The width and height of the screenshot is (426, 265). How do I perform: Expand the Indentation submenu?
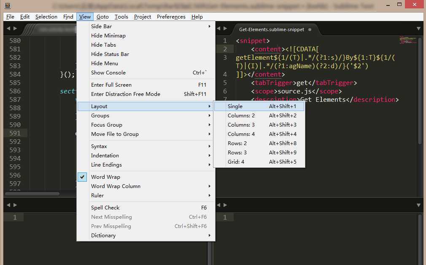[146, 155]
